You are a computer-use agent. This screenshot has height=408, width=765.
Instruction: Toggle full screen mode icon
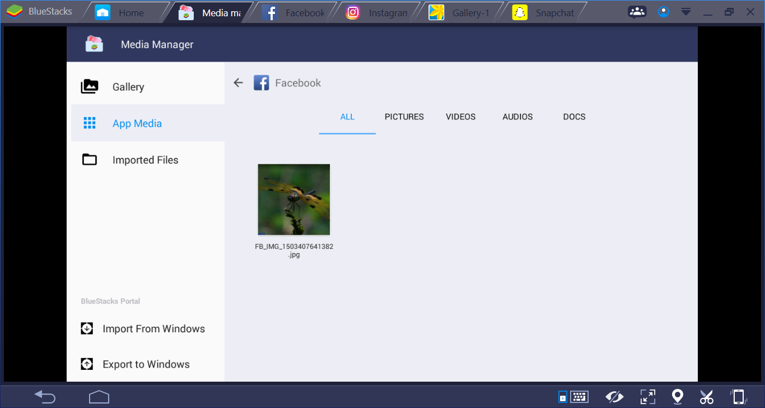(x=647, y=397)
